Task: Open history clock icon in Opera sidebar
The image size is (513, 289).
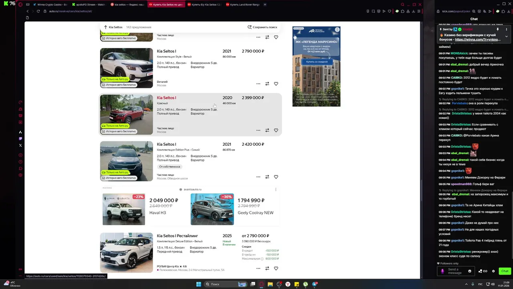Action: (x=20, y=162)
